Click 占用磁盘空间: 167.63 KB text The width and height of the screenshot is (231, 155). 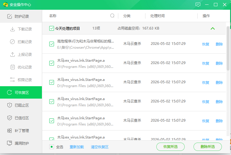(x=138, y=28)
